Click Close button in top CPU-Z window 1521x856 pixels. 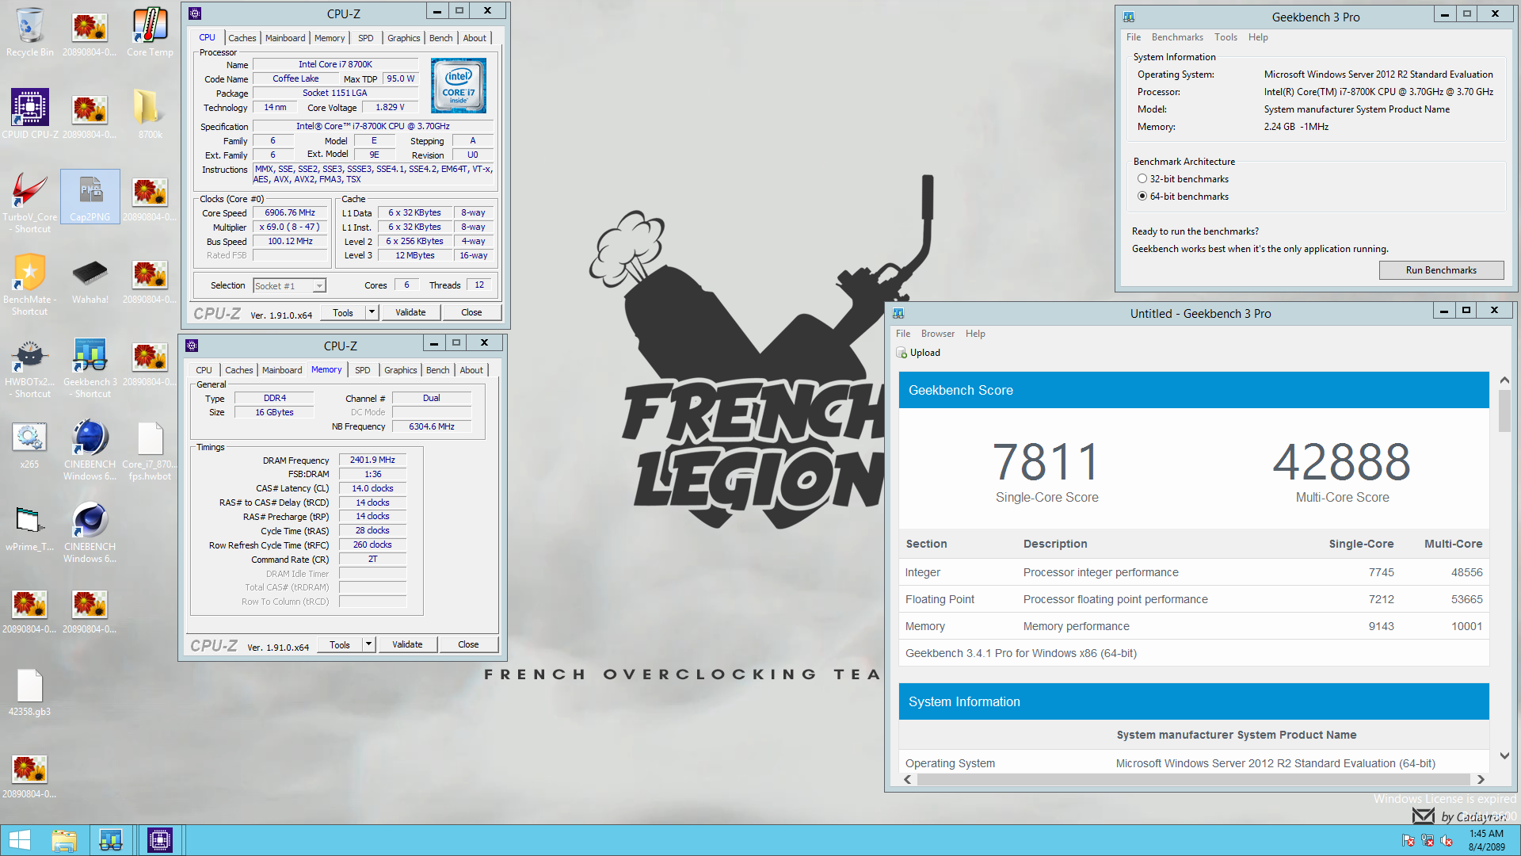click(471, 312)
